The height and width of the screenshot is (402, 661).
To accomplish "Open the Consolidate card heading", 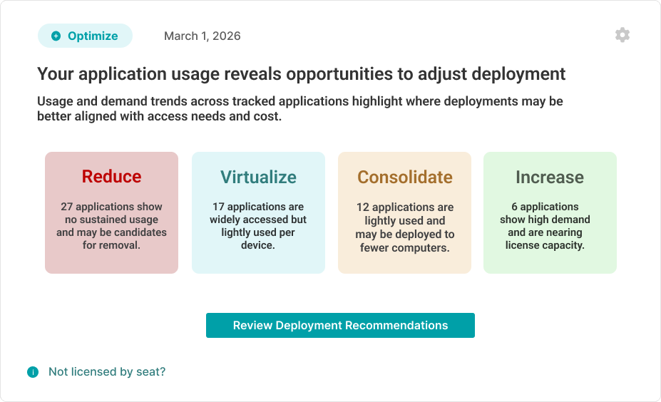I will click(405, 177).
